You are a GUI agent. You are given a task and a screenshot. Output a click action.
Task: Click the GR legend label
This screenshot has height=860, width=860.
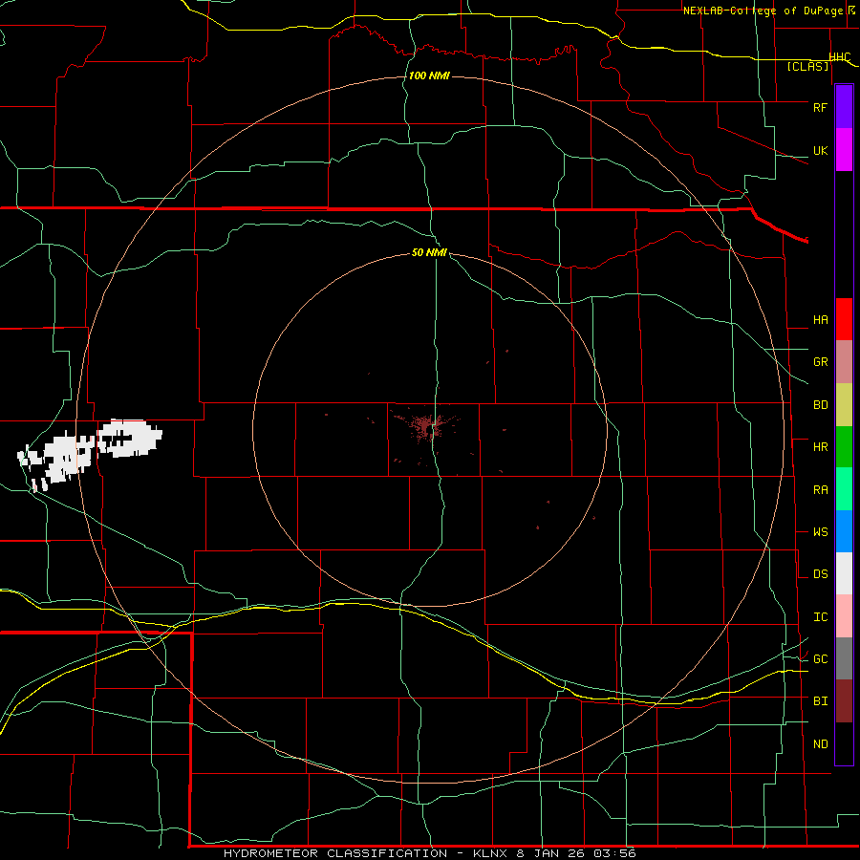[820, 362]
